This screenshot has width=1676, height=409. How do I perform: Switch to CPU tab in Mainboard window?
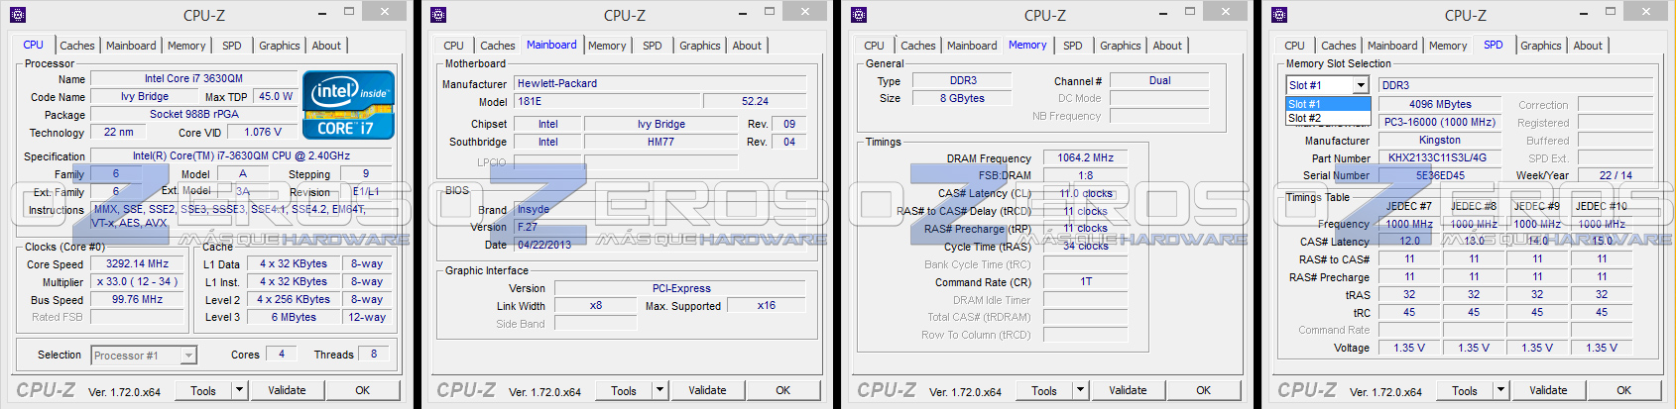click(x=453, y=46)
